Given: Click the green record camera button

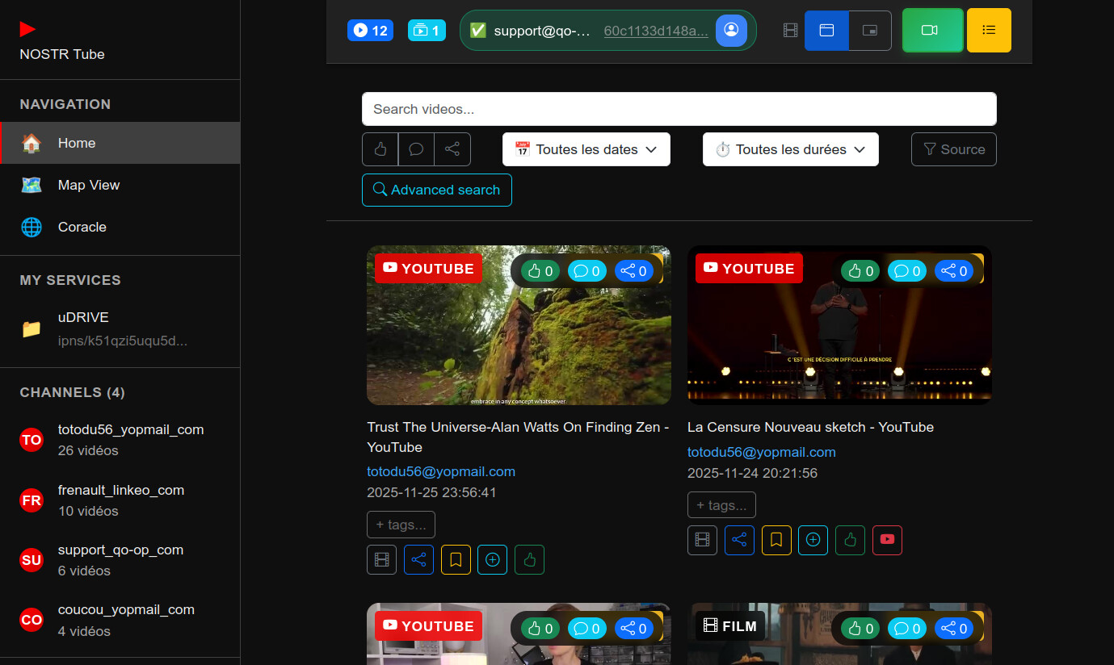Looking at the screenshot, I should [x=932, y=30].
